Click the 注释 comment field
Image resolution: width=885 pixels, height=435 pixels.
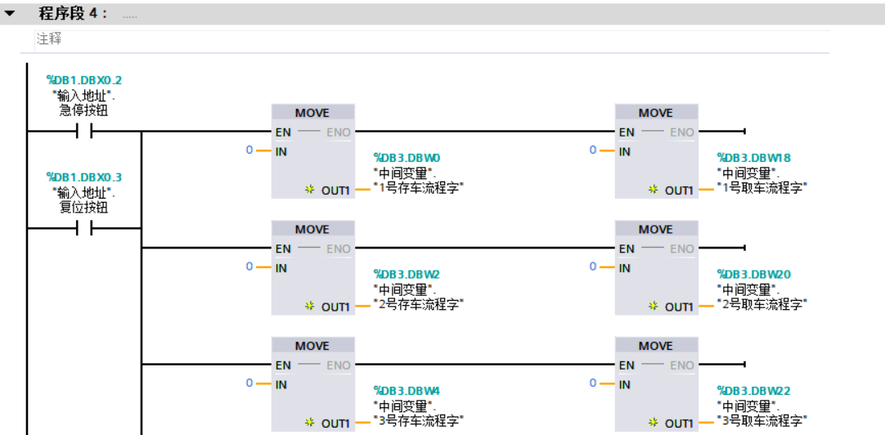click(49, 39)
